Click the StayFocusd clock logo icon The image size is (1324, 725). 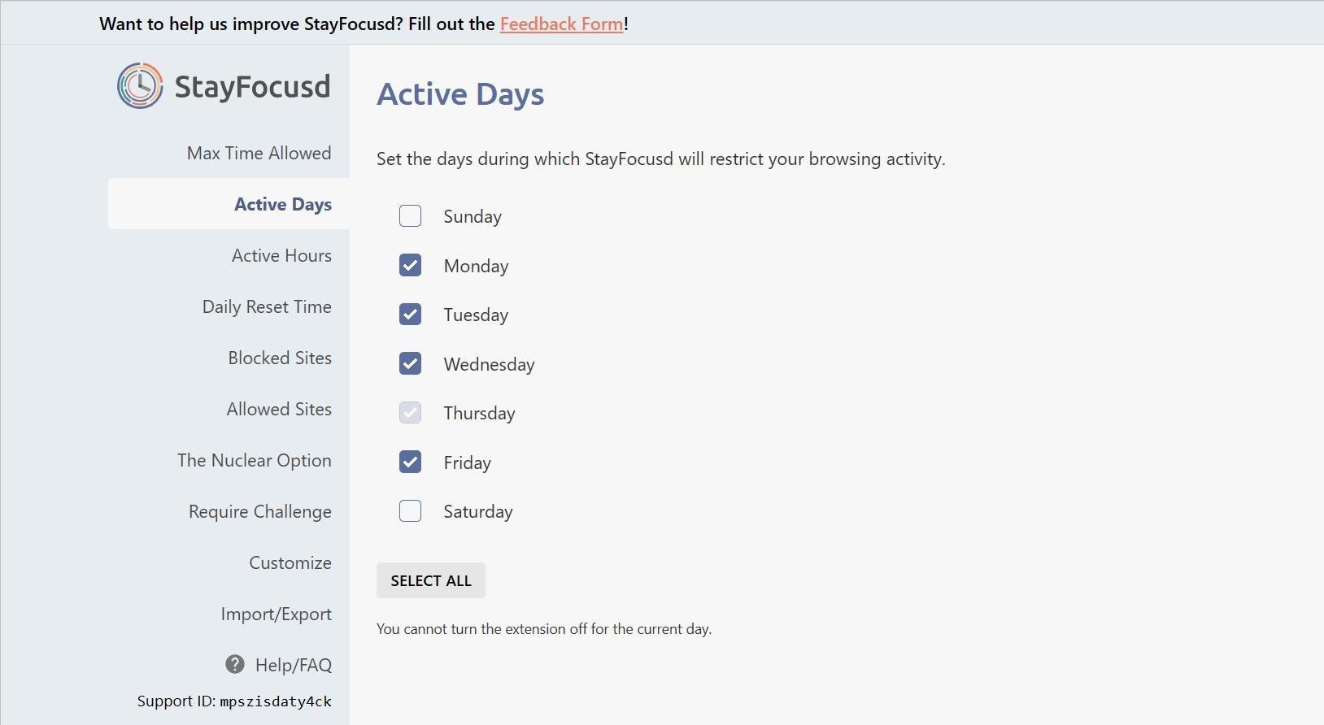[140, 85]
